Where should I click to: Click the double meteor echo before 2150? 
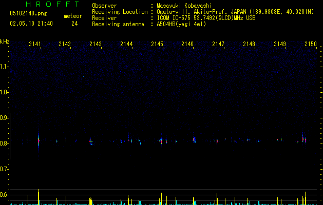click(x=304, y=139)
